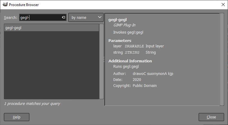Click the 'gegl-gegl' heading in details pane
This screenshot has width=228, height=125.
[117, 20]
